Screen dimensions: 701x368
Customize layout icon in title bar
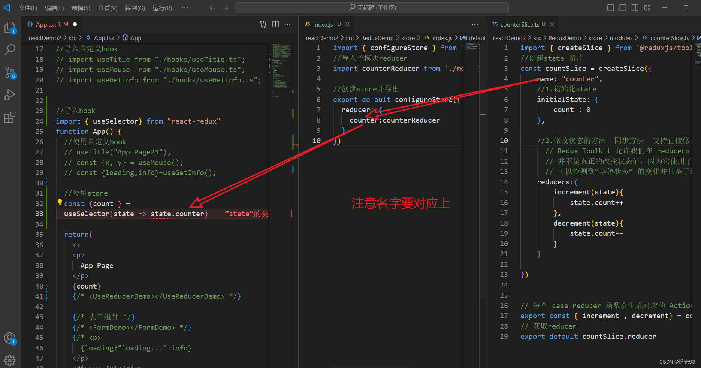[x=647, y=8]
